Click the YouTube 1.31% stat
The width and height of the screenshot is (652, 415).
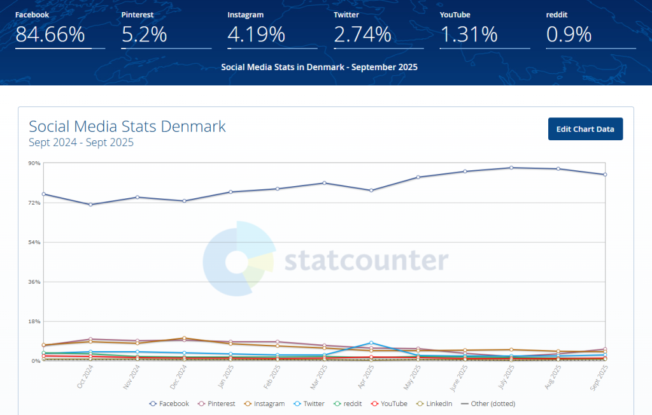tap(468, 34)
